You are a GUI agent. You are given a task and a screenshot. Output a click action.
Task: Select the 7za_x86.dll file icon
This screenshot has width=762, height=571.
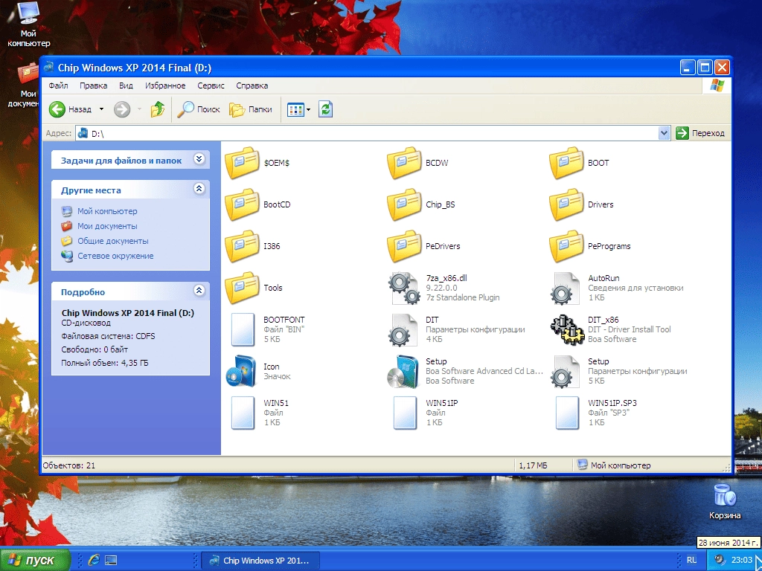point(404,288)
